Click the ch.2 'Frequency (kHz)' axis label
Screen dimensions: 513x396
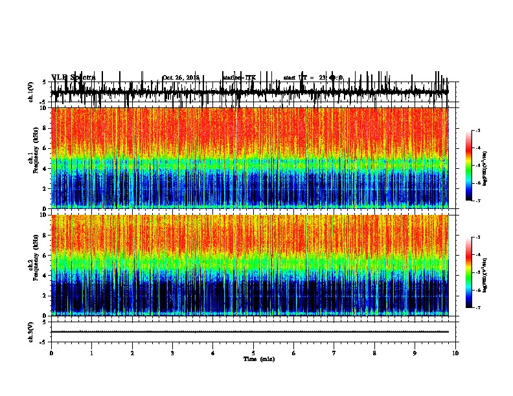coord(36,258)
